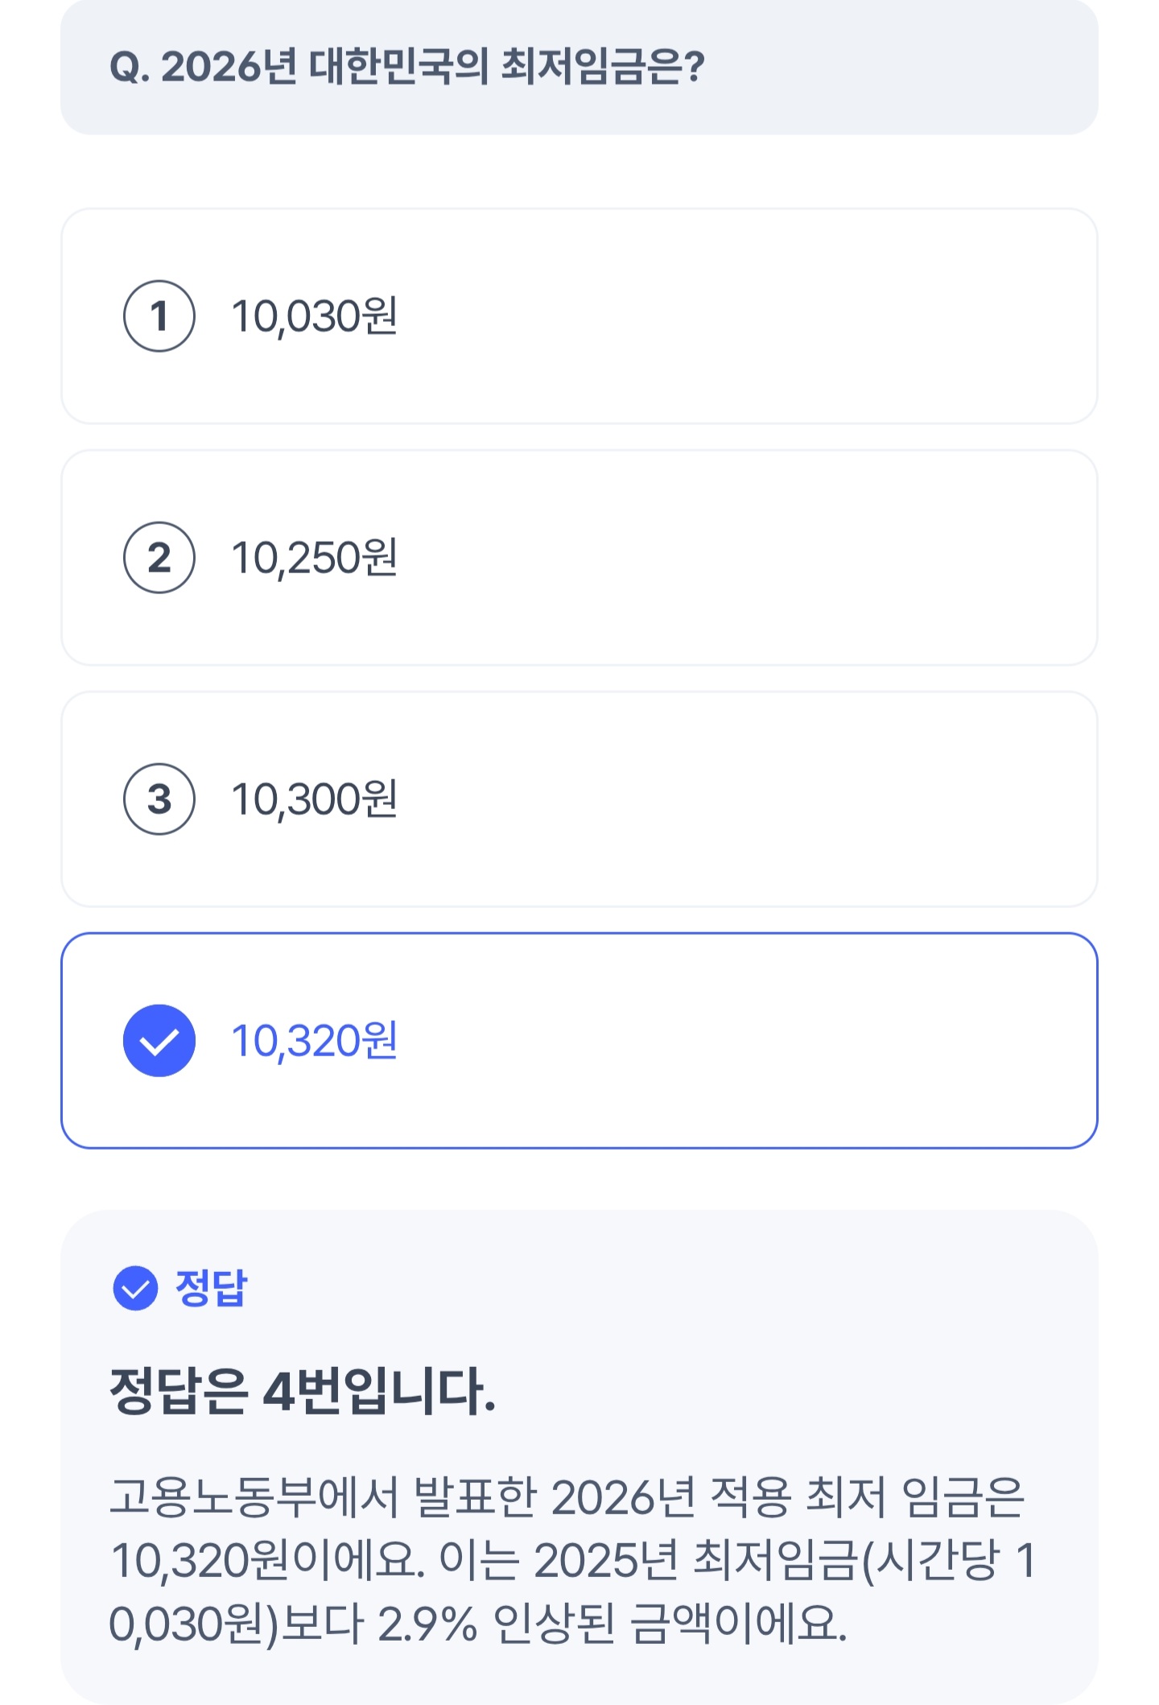
Task: Click the 2.9% figure in the explanation
Action: [x=427, y=1623]
